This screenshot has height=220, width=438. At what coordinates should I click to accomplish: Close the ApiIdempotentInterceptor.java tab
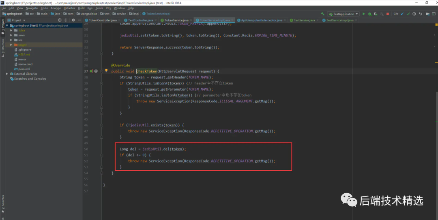point(285,20)
